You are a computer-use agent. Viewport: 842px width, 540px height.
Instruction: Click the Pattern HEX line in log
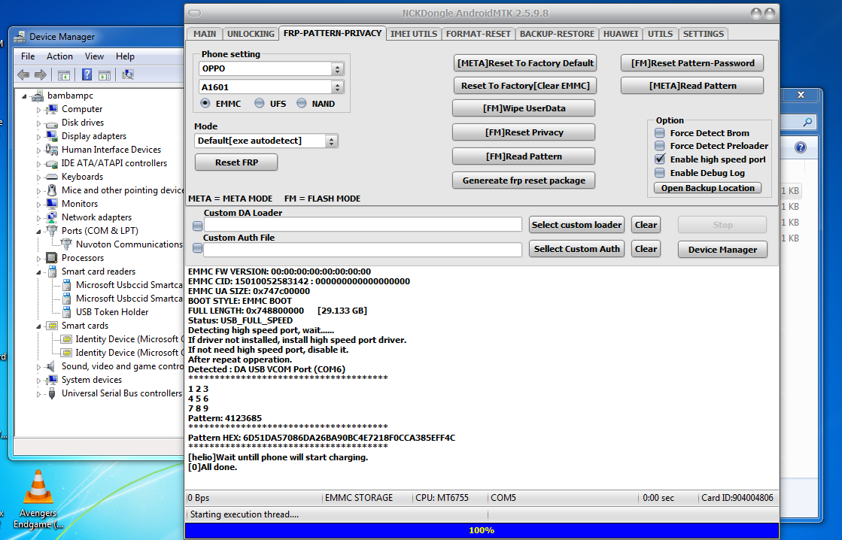pyautogui.click(x=321, y=438)
